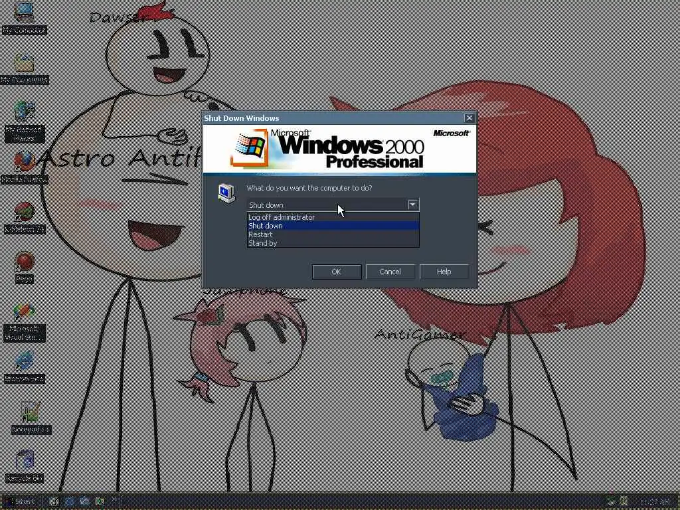
Task: Select Log off administrator option
Action: point(333,217)
